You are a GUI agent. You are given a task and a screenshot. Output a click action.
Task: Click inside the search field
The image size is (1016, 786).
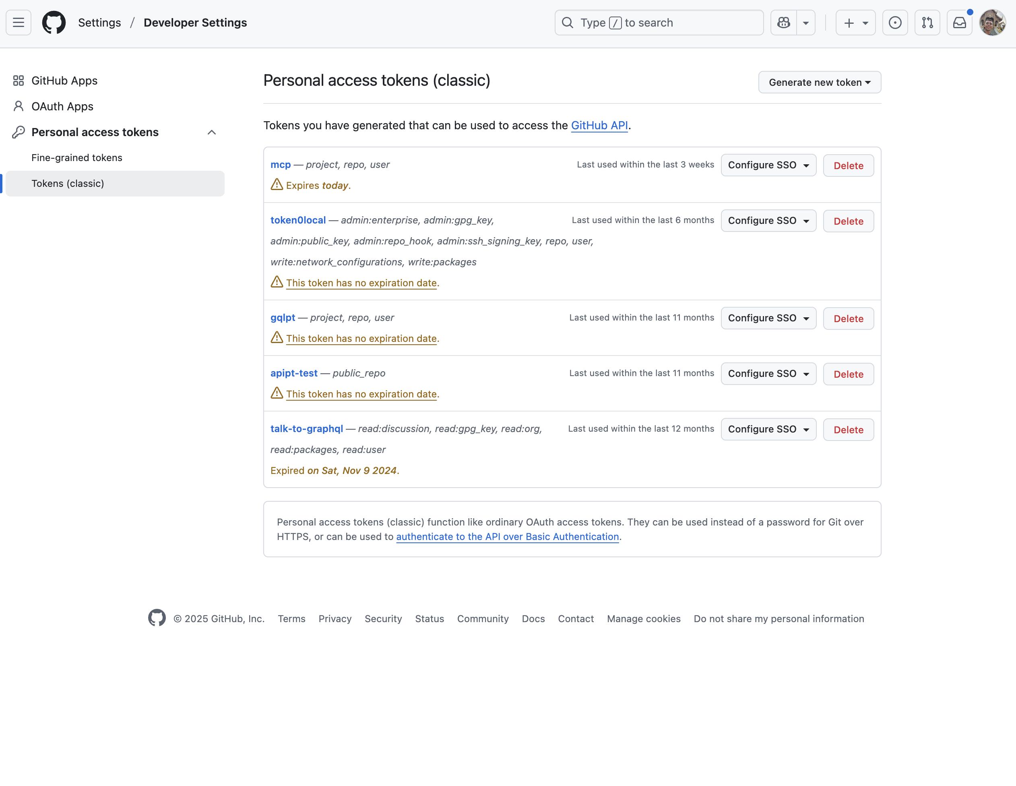click(658, 22)
